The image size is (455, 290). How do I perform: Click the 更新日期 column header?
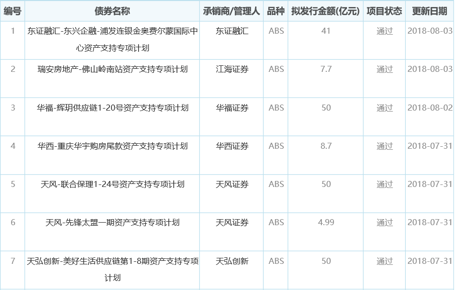point(430,11)
